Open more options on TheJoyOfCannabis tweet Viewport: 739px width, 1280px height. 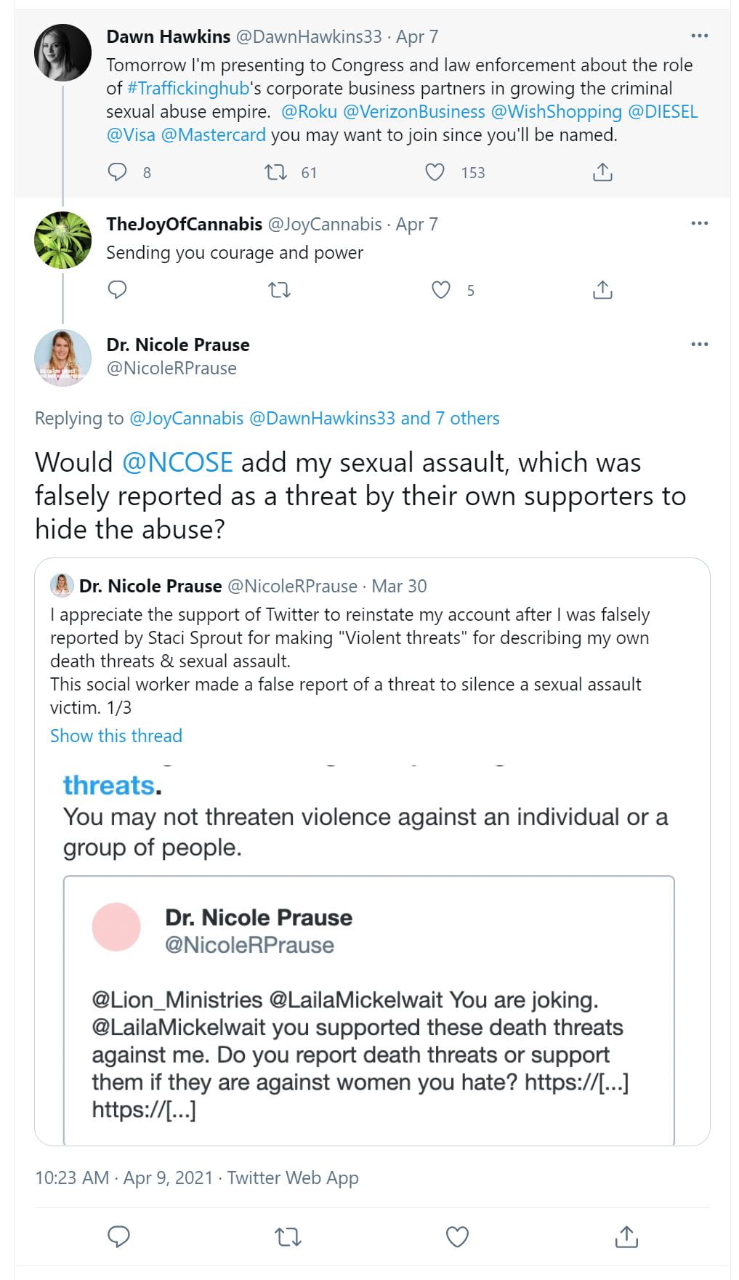point(699,224)
